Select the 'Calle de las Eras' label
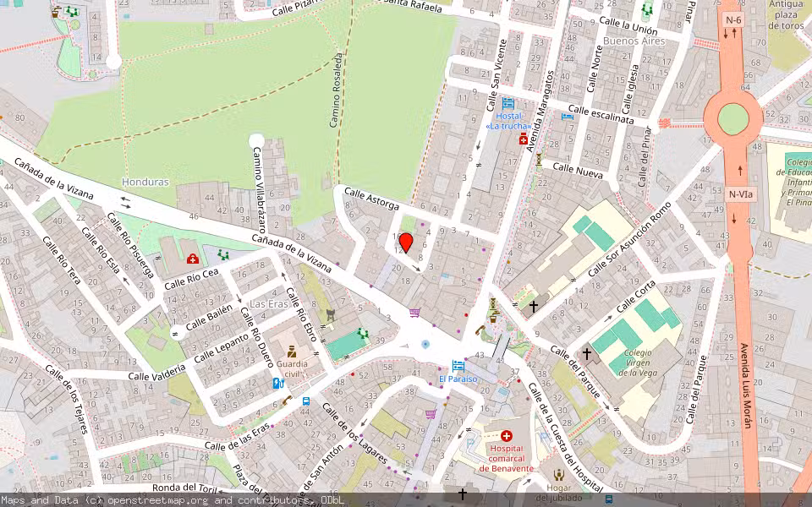Viewport: 812px width, 507px height. [x=238, y=437]
